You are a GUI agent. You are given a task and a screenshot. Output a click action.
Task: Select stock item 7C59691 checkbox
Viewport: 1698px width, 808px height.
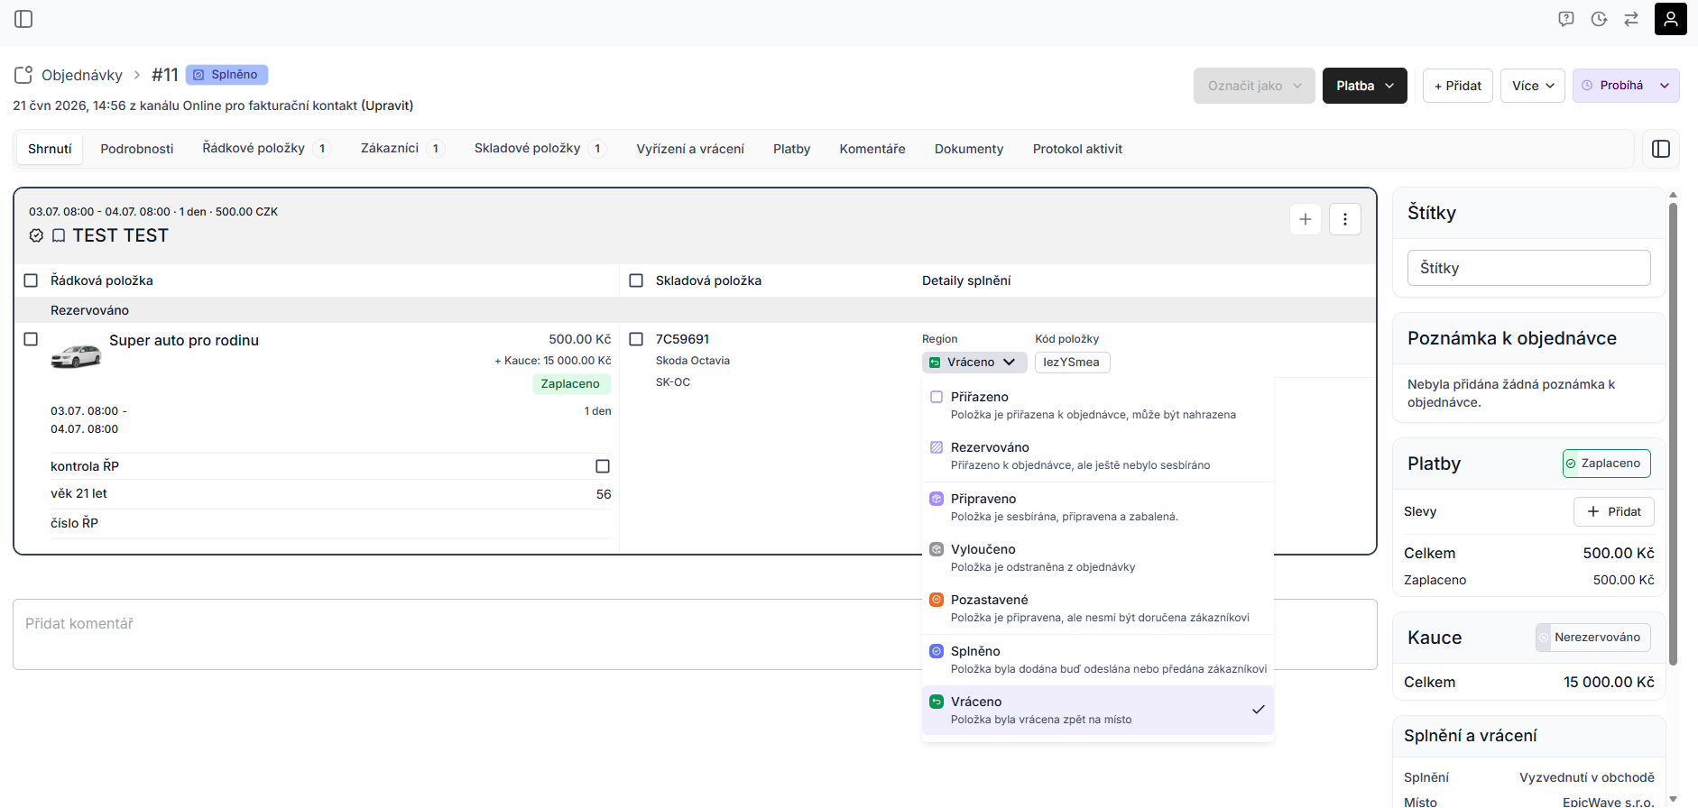point(636,339)
